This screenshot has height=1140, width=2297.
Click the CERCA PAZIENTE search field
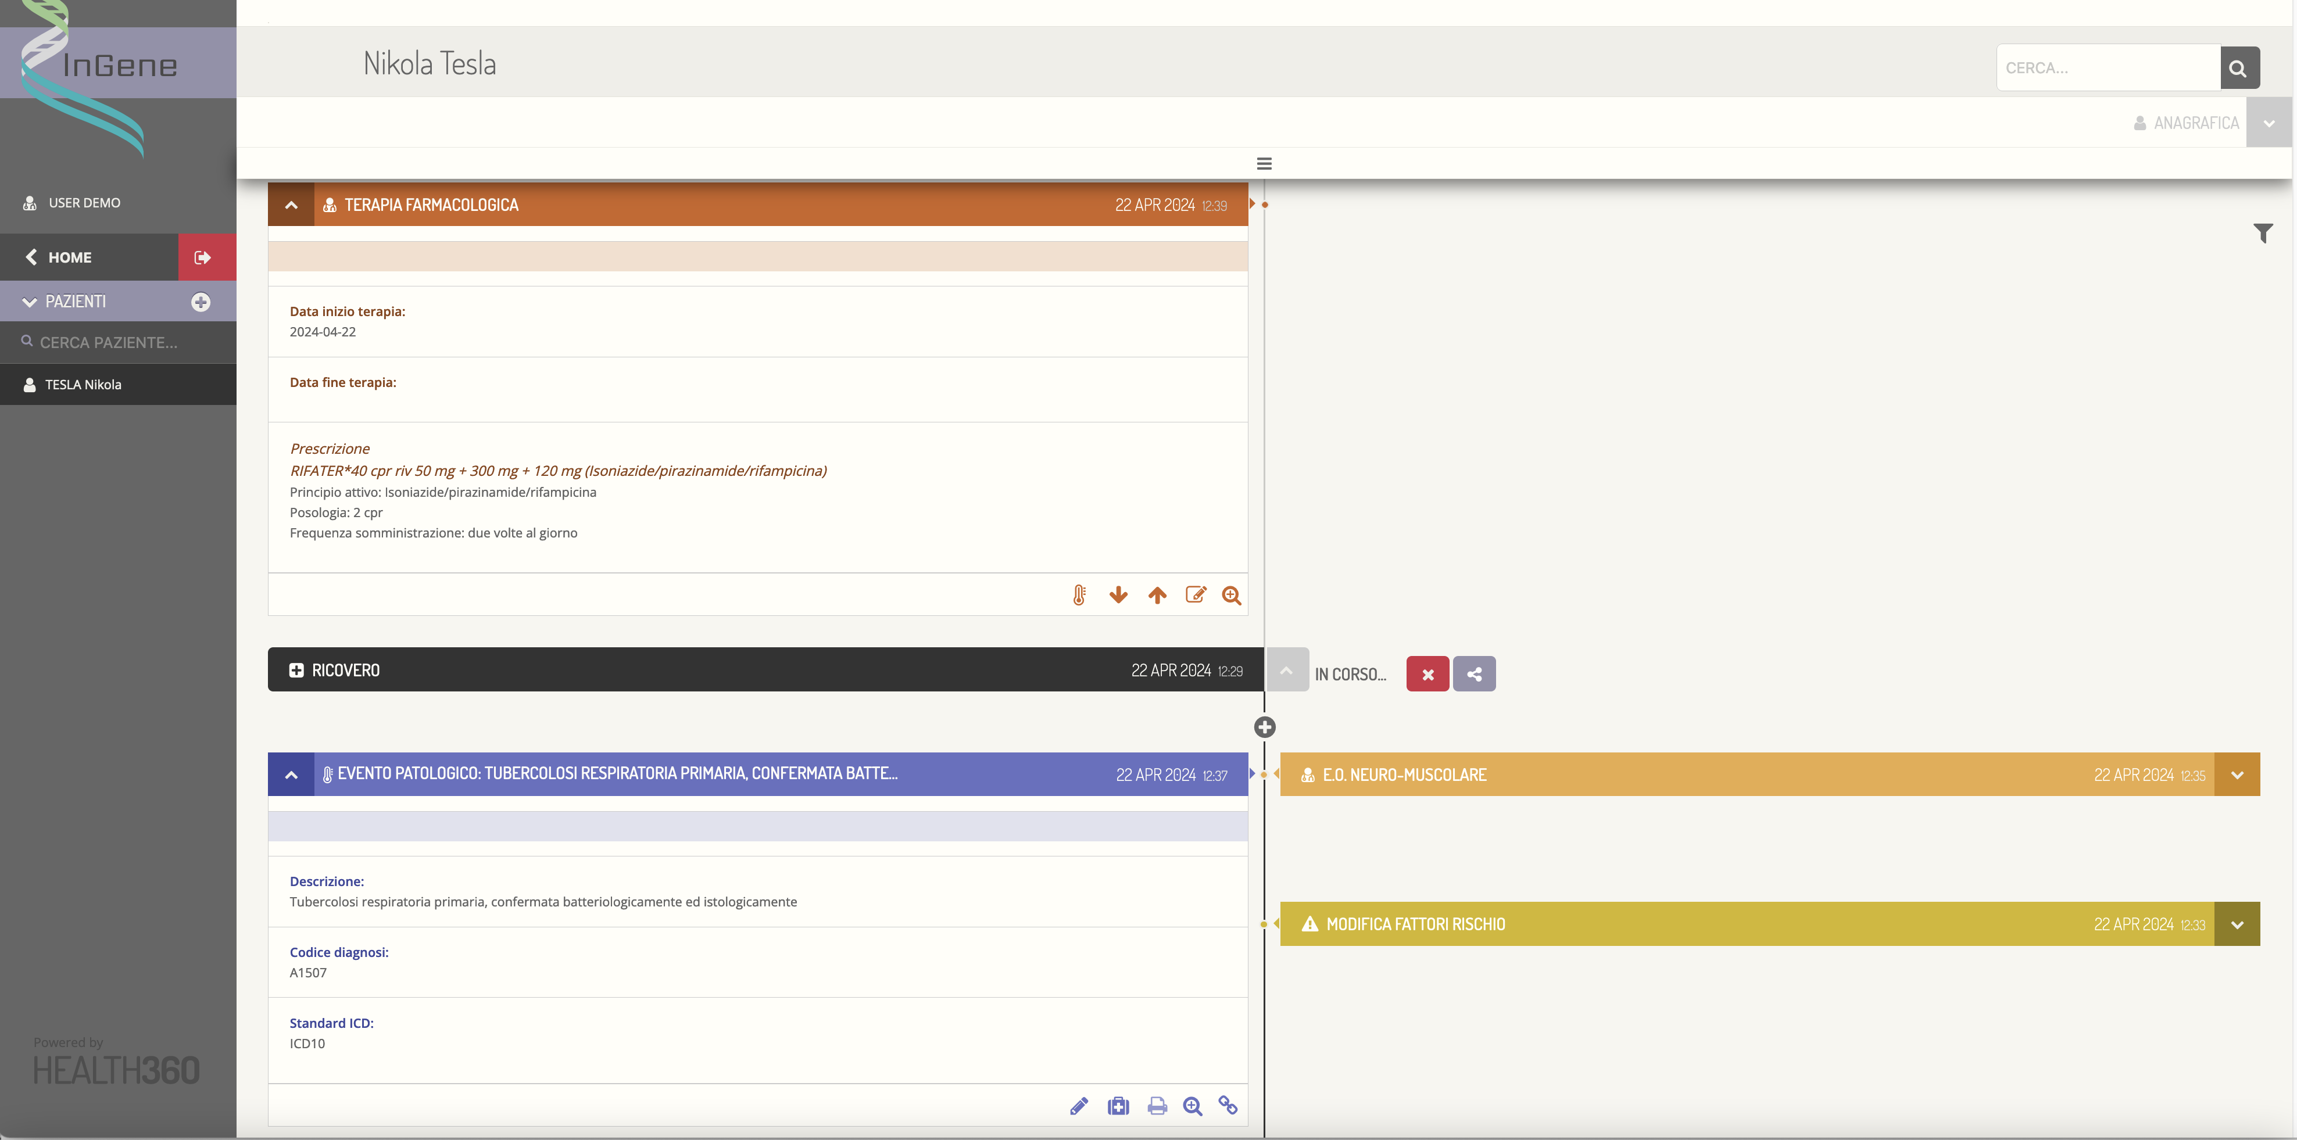(x=118, y=342)
